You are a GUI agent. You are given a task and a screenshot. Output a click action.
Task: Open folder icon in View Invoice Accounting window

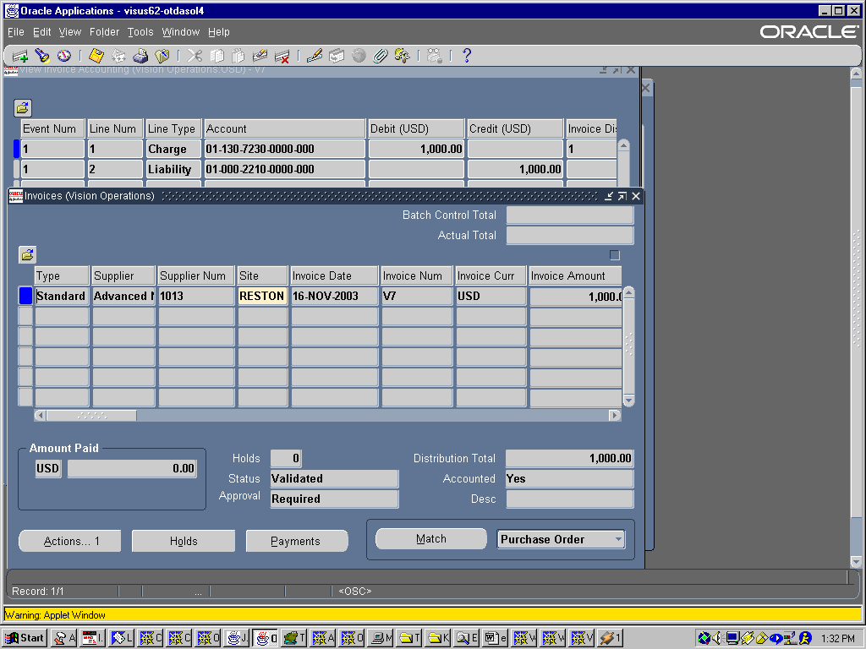click(x=23, y=107)
